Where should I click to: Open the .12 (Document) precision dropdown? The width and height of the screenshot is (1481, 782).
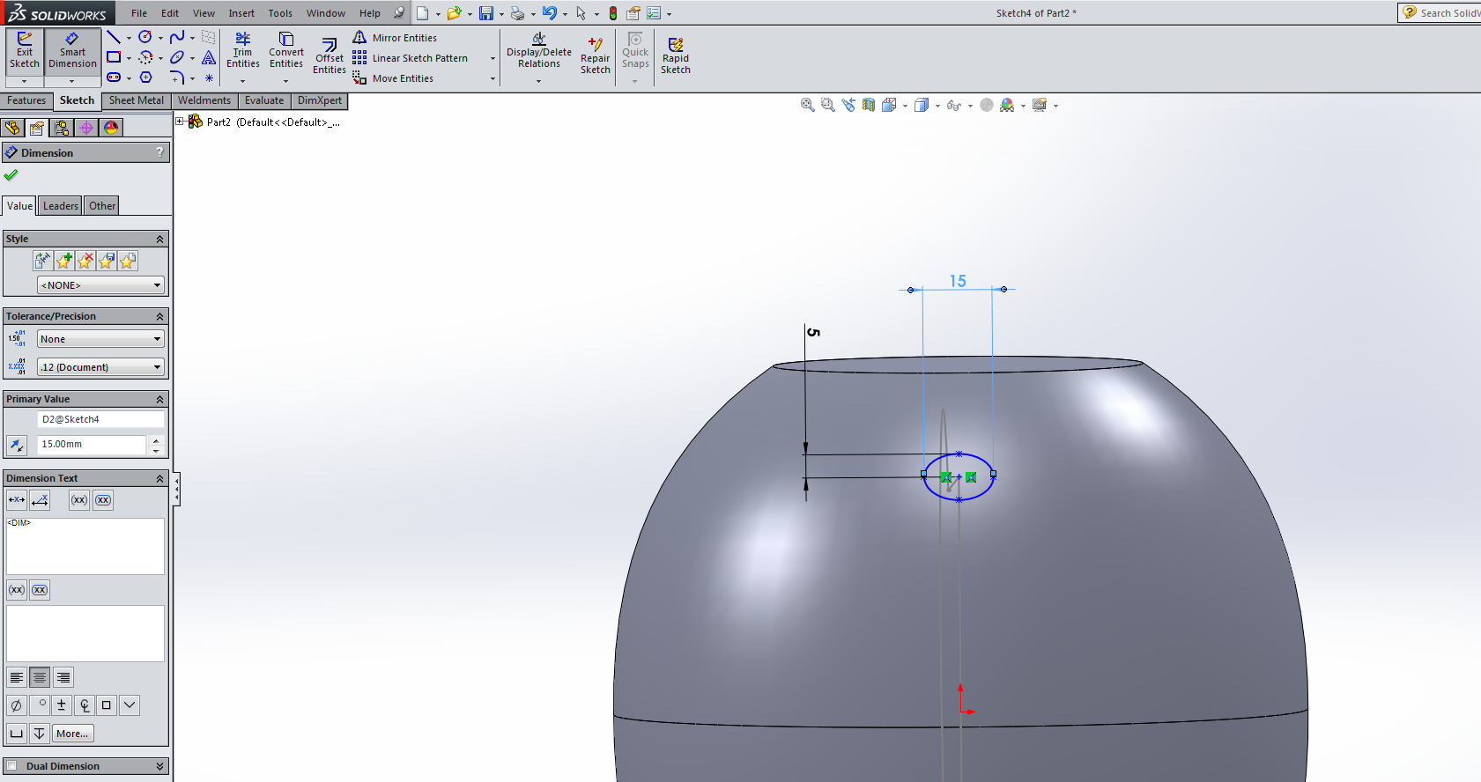tap(100, 367)
